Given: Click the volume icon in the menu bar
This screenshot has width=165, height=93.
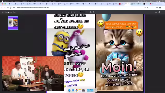Looking at the screenshot, I should click(x=147, y=1).
